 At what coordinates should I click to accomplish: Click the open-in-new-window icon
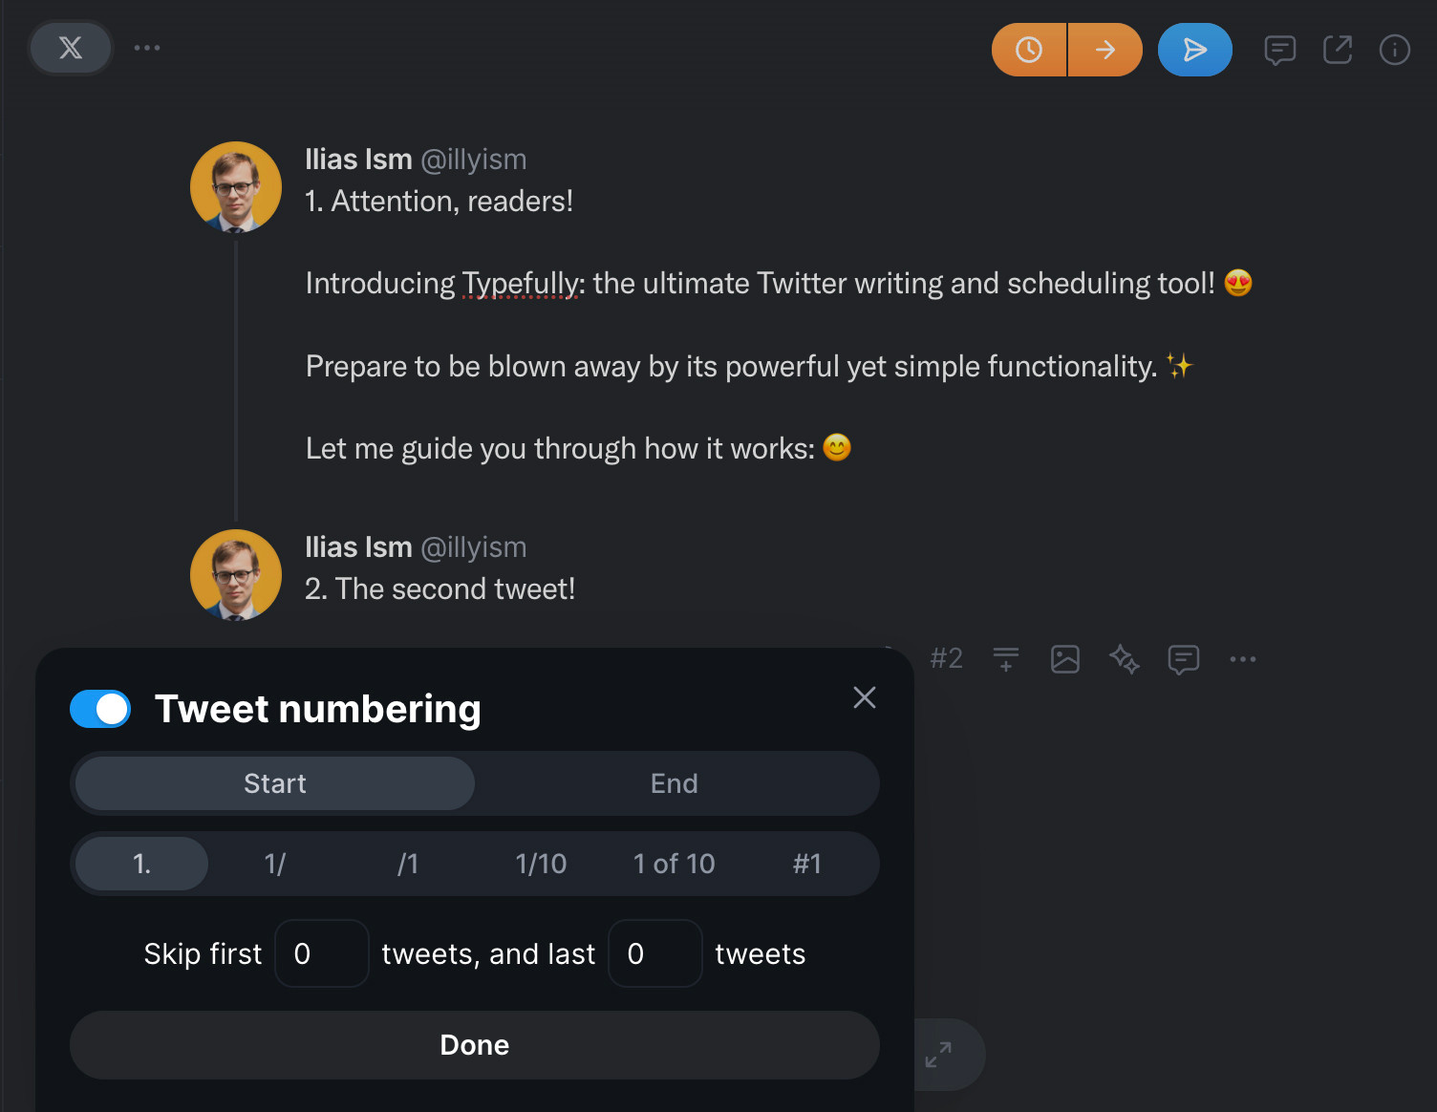click(1338, 49)
